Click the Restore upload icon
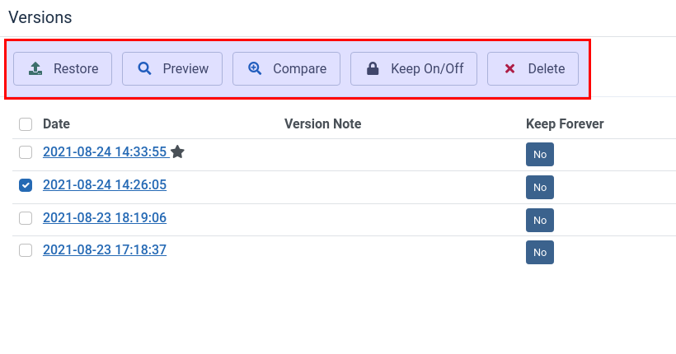Screen dimensions: 676x354 tap(35, 69)
